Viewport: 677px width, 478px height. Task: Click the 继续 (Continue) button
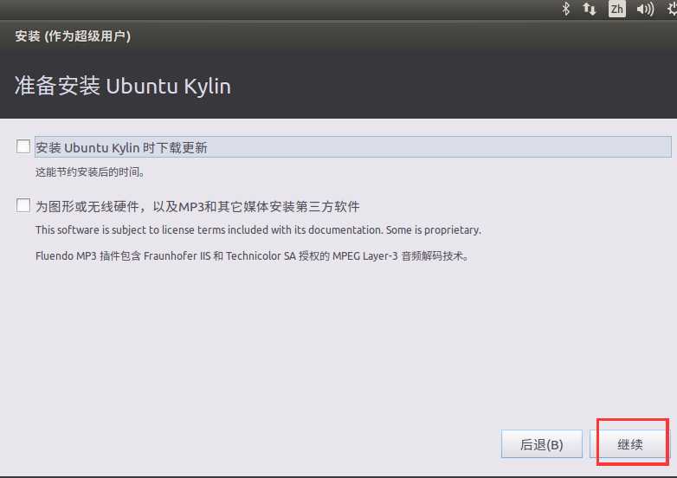(x=629, y=444)
